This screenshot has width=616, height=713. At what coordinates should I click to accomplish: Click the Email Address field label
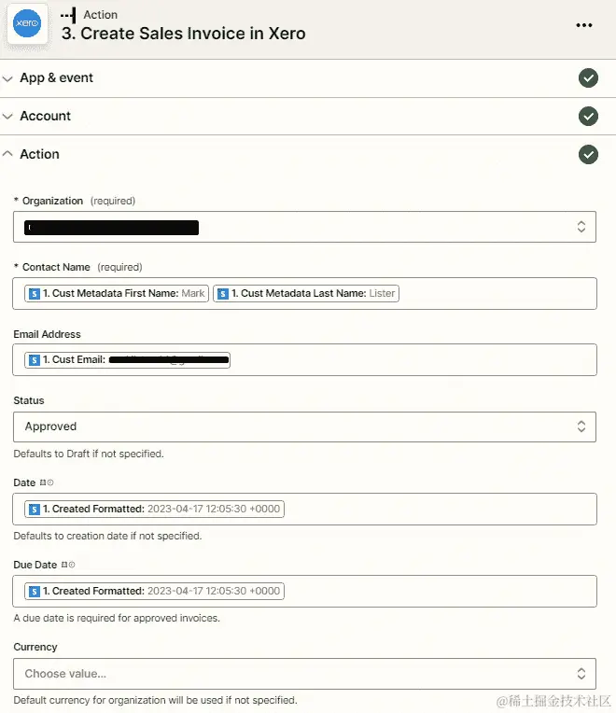48,335
